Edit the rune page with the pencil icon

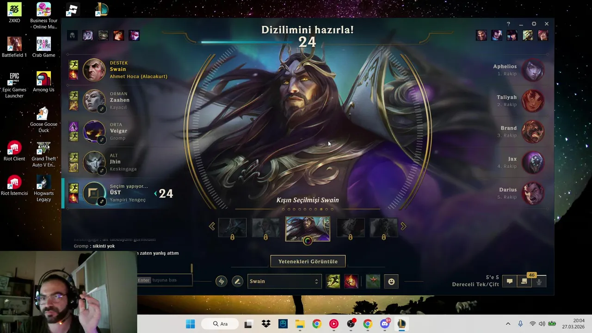coord(237,281)
